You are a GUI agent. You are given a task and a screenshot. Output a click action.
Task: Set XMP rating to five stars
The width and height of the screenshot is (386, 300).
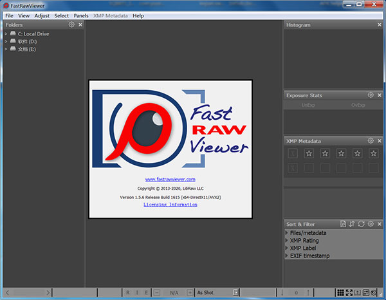pyautogui.click(x=373, y=153)
